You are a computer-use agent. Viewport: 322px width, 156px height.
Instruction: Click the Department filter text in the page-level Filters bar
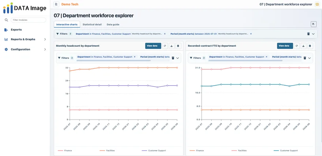point(103,34)
